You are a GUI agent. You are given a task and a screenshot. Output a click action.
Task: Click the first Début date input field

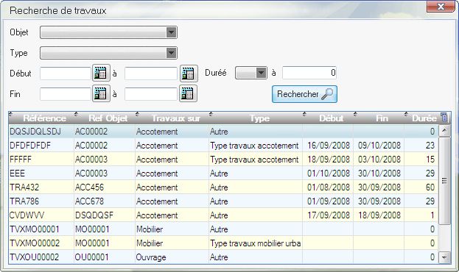(x=66, y=74)
